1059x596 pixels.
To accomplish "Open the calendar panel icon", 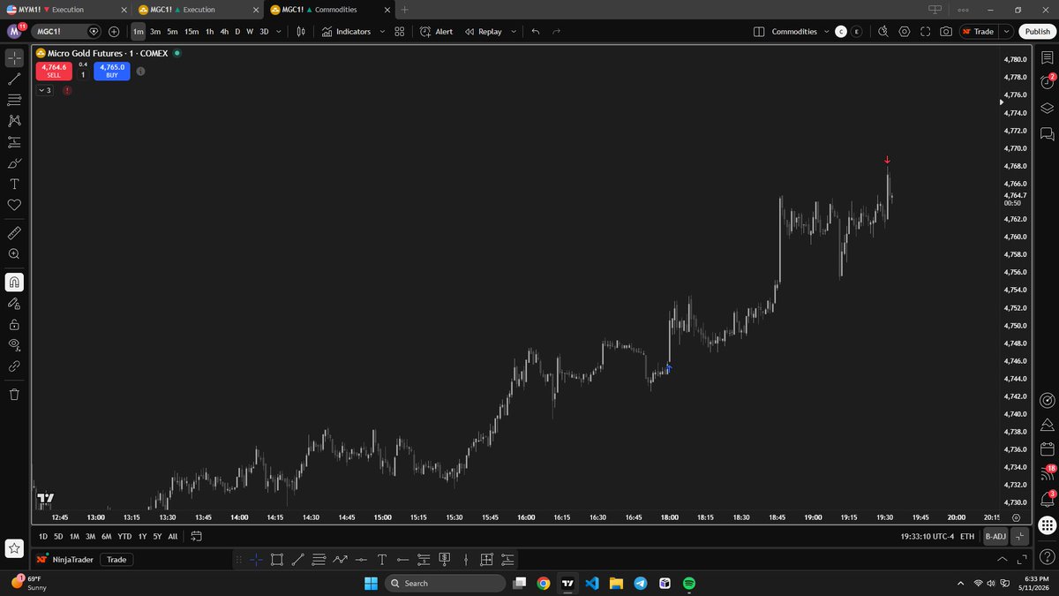I will [x=1047, y=449].
